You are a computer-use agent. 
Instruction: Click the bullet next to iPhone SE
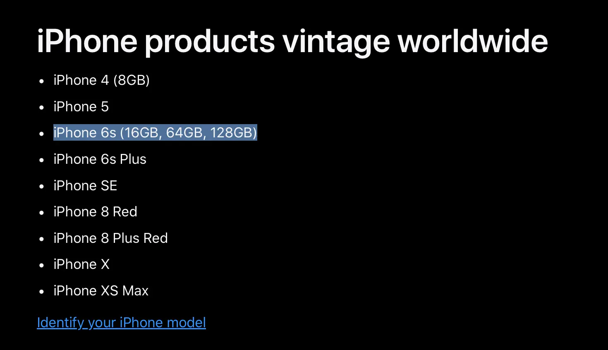pos(41,187)
